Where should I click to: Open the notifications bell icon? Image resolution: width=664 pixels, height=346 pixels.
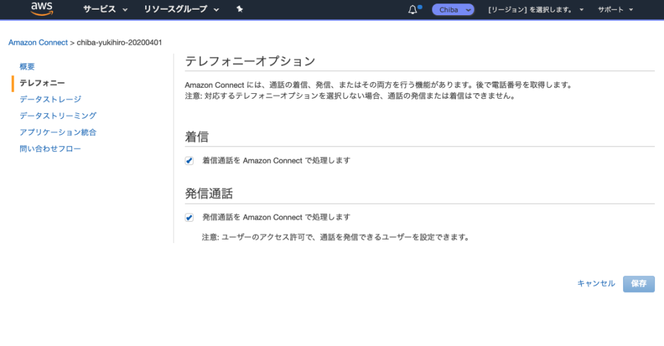coord(413,9)
